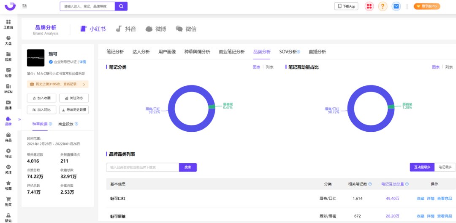456x223 pixels.
Task: Open the 用户画像 tab
Action: pyautogui.click(x=167, y=52)
